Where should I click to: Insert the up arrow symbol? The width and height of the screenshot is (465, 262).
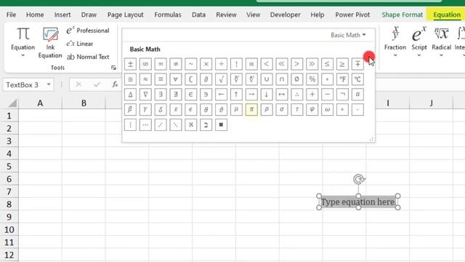click(236, 95)
